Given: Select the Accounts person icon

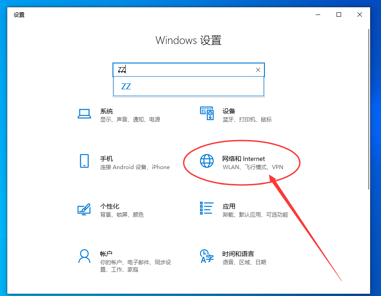Looking at the screenshot, I should [84, 257].
